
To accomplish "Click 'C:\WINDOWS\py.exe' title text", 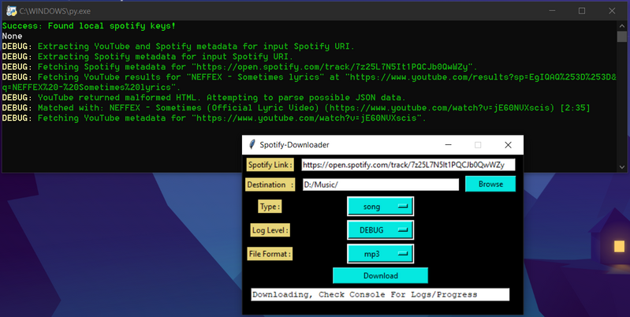I will 54,11.
